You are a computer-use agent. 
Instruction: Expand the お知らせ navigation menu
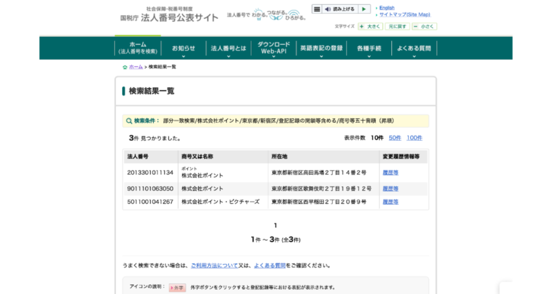click(x=183, y=48)
